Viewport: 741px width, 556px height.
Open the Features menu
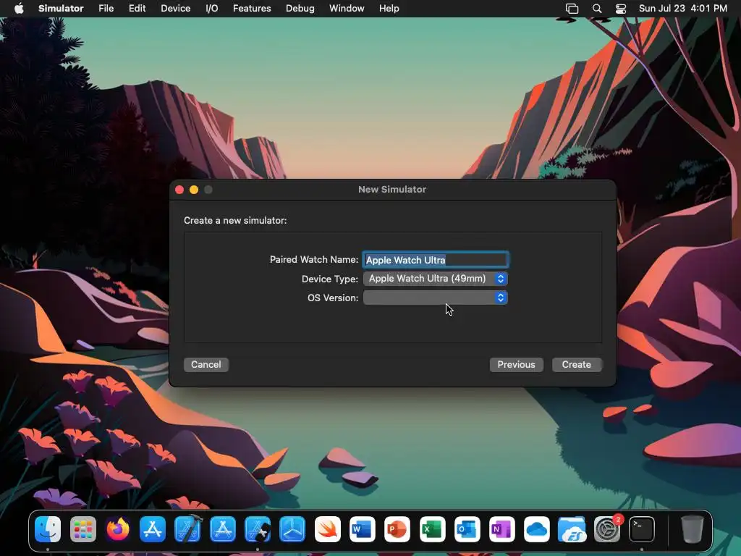click(252, 9)
